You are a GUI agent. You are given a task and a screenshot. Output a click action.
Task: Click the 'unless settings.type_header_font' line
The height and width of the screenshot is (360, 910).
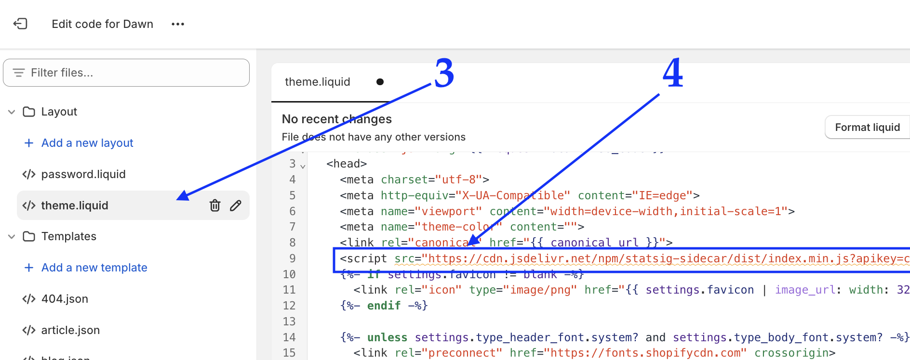click(x=625, y=337)
